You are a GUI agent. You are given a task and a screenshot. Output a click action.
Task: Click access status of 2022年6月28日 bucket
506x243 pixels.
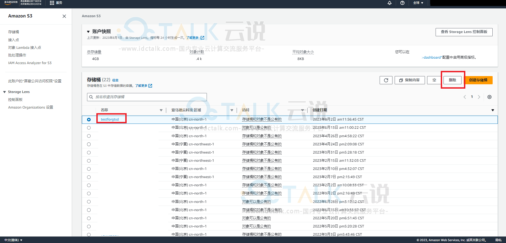coord(256,202)
